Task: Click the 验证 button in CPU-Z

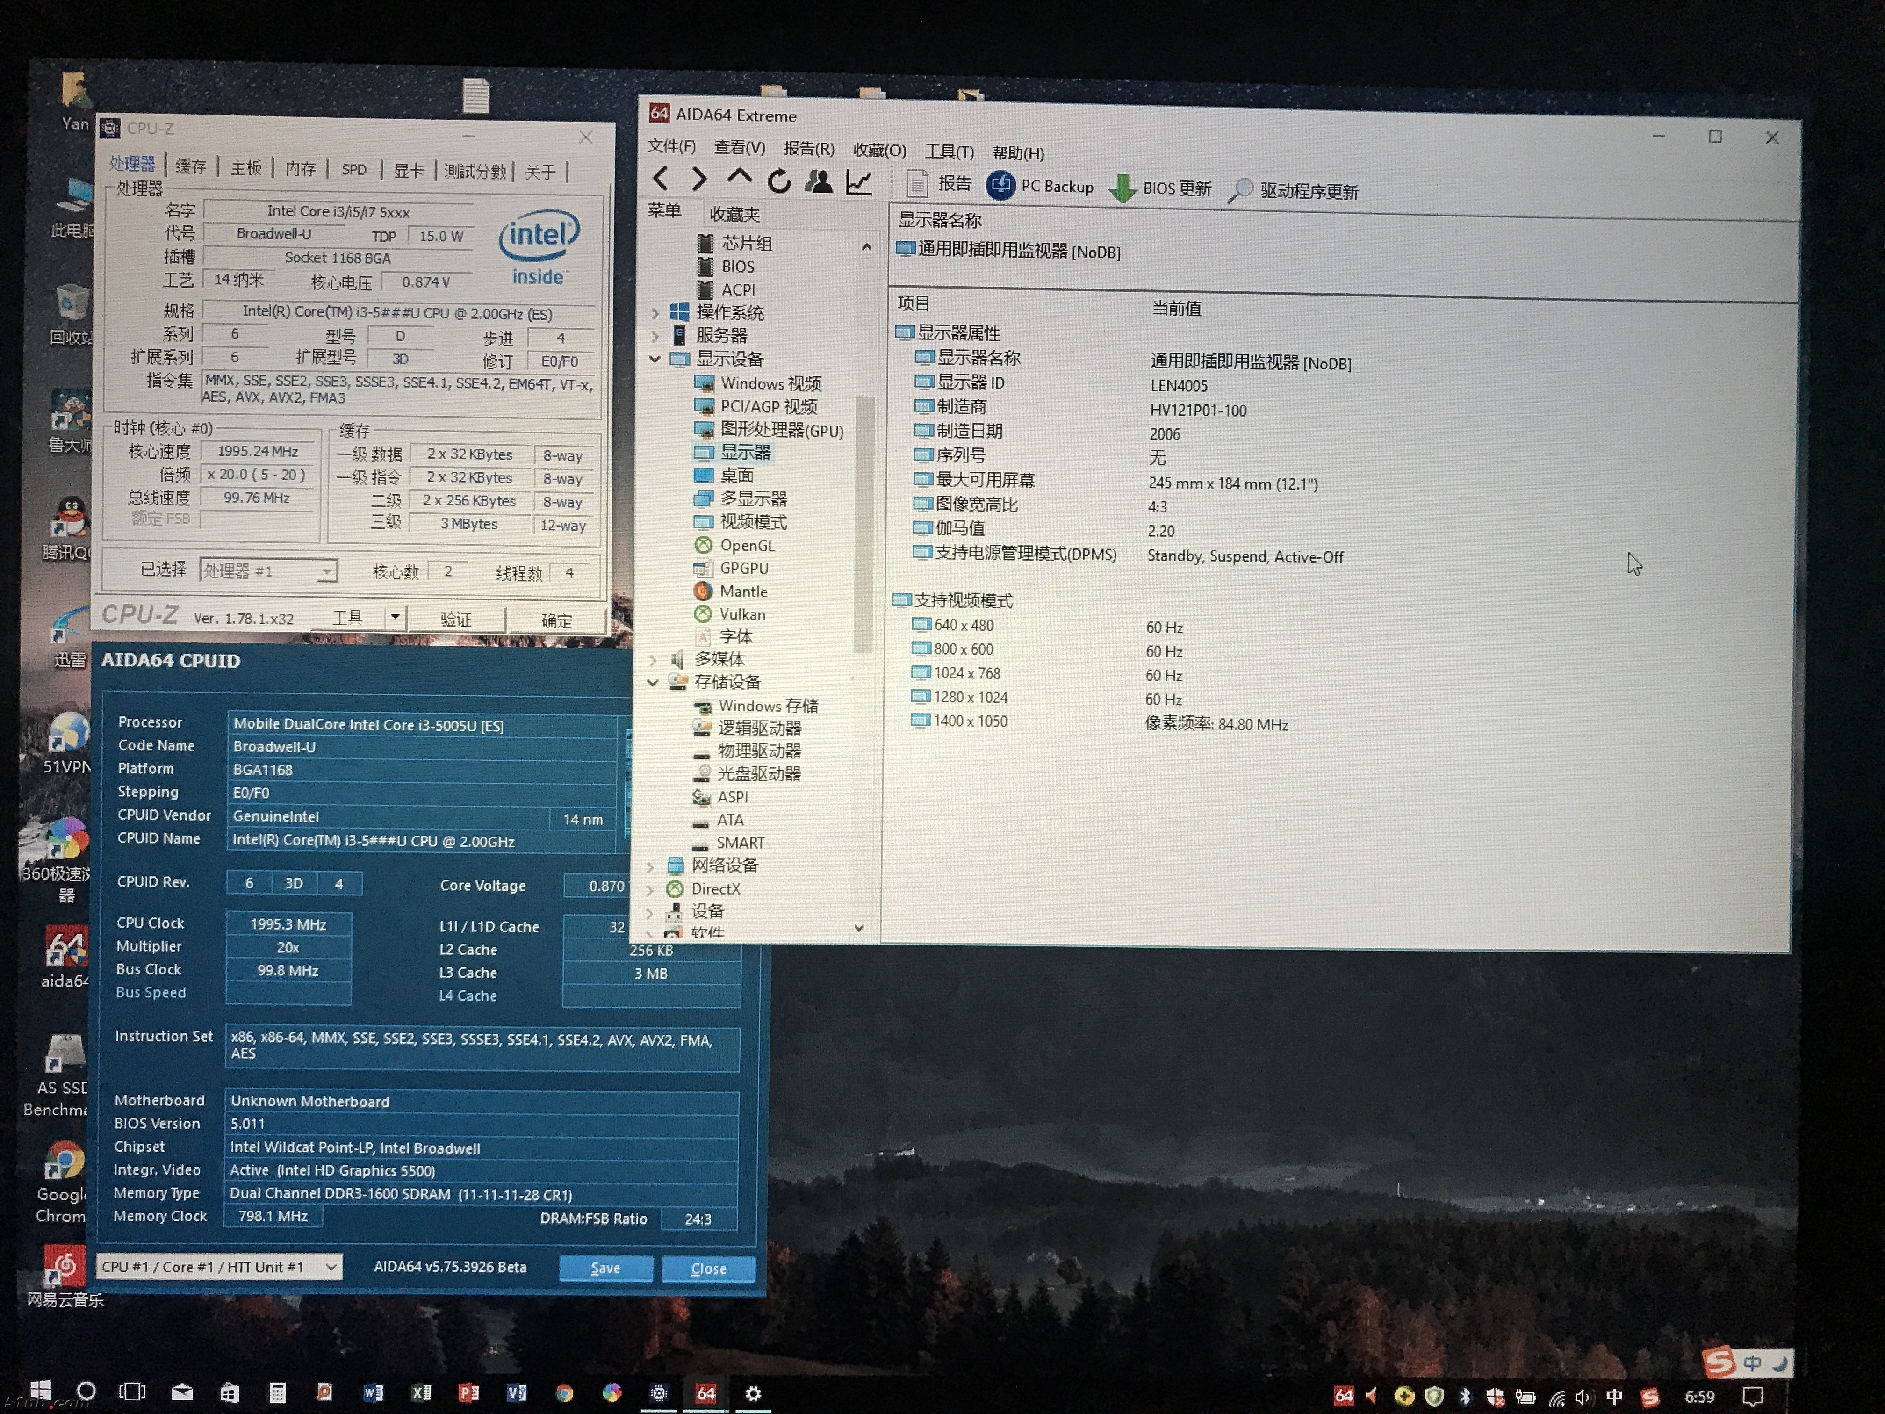Action: (456, 619)
